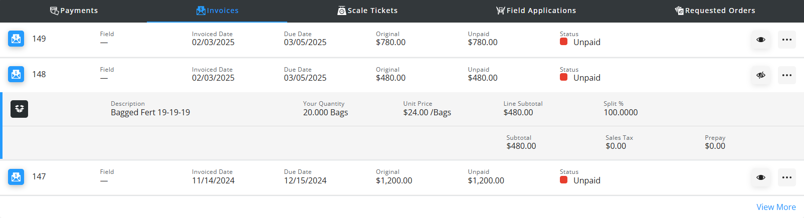
Task: Open more options for invoice 148
Action: 786,75
